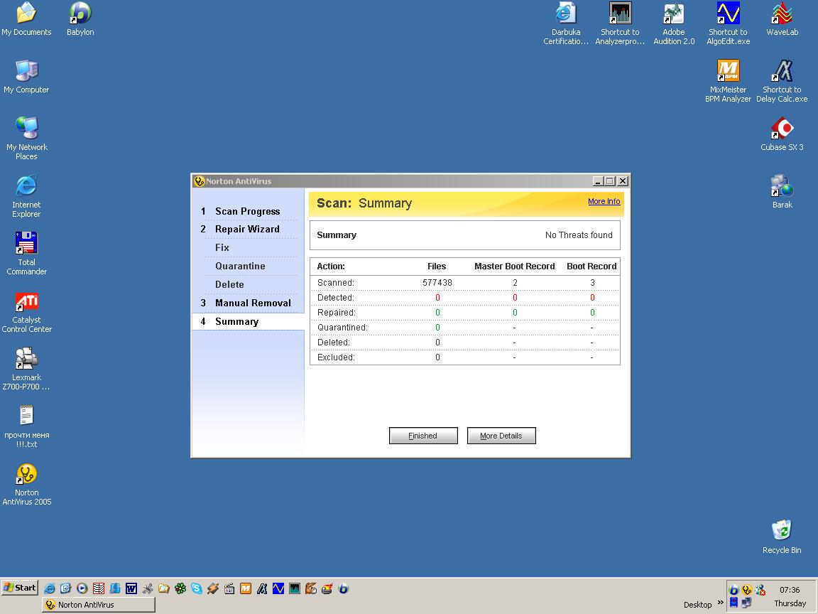
Task: Click the Desktop toolbar label on taskbar
Action: coord(697,605)
